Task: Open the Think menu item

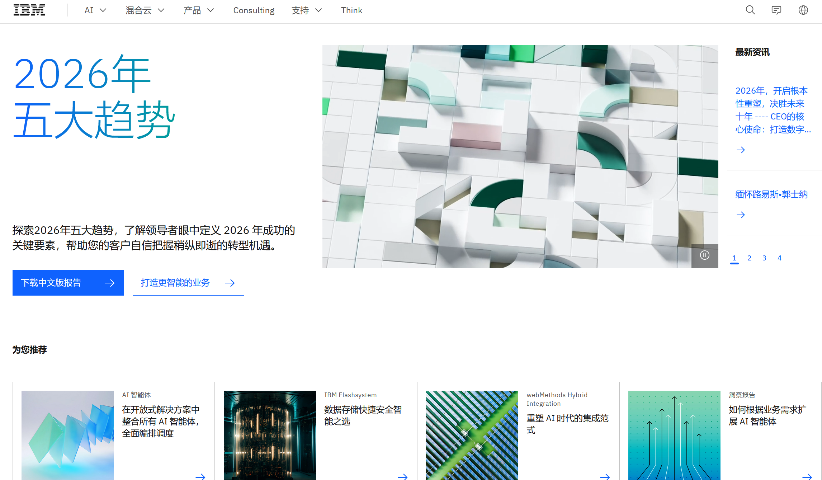Action: 351,10
